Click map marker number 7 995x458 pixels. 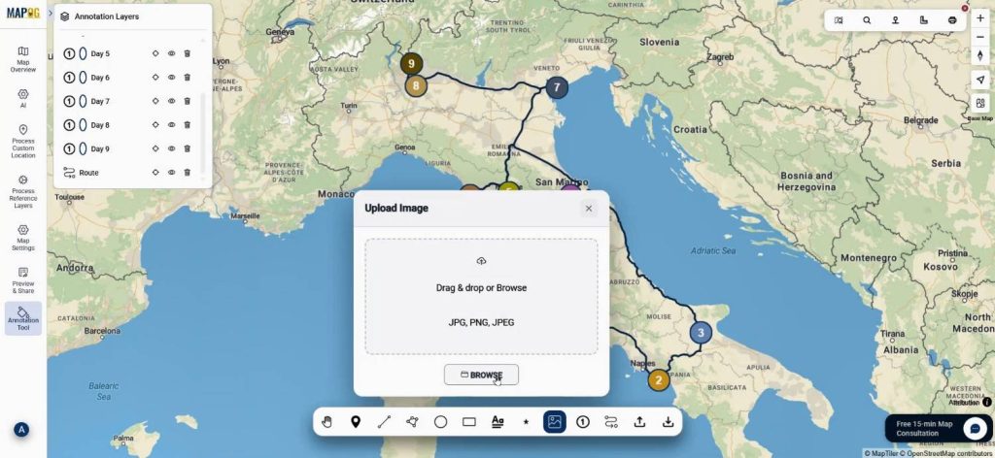[557, 87]
